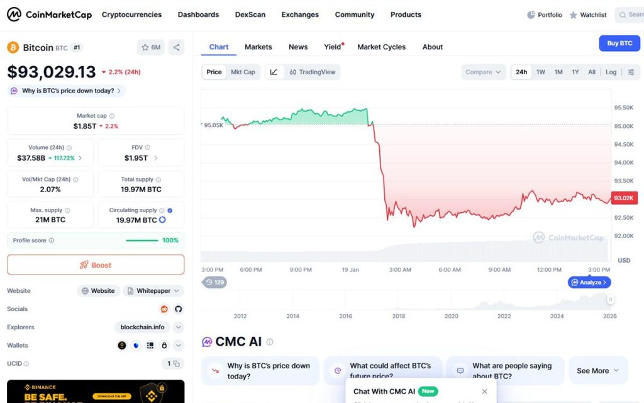The width and height of the screenshot is (644, 403).
Task: Open the GitHub social link icon
Action: coord(179,309)
